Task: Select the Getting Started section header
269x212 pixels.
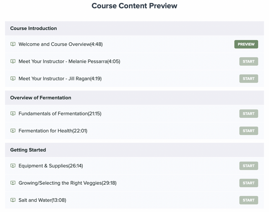Action: click(134, 150)
